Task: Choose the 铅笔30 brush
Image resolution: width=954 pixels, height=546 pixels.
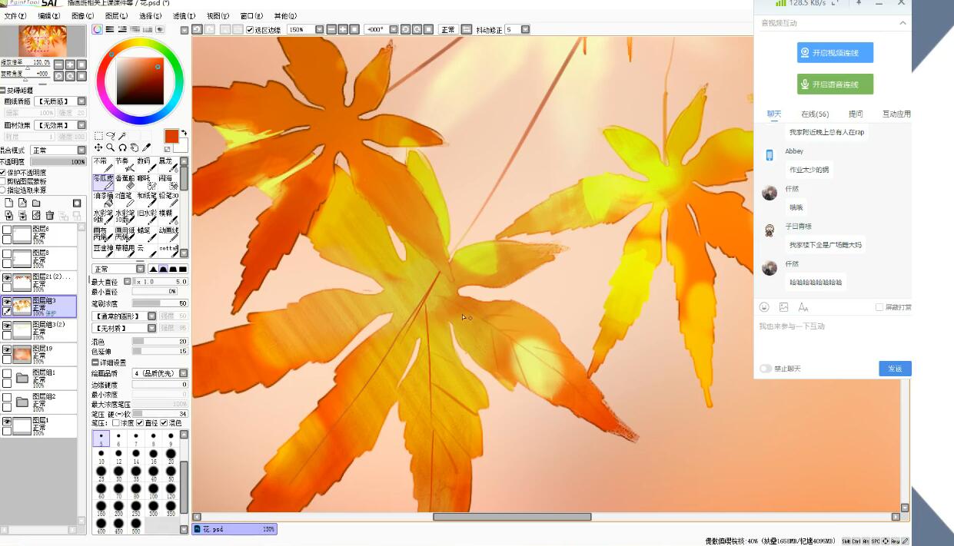Action: [x=168, y=199]
